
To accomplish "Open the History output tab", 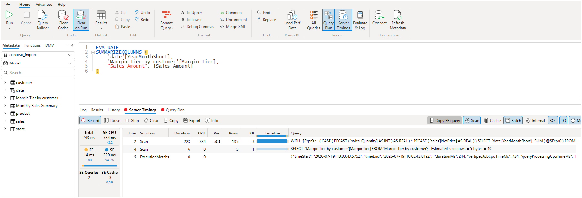I will point(113,110).
